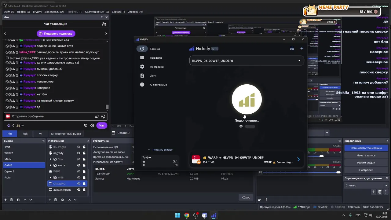This screenshot has height=220, width=391.
Task: Open transition three-dot options menu
Action: coord(386,192)
